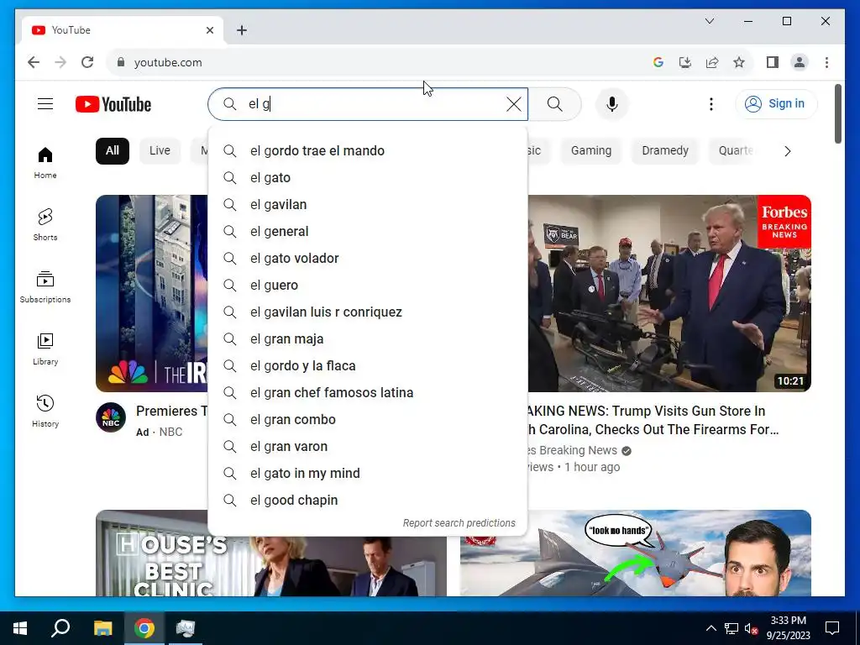Open the Windows notification center
860x645 pixels.
832,628
